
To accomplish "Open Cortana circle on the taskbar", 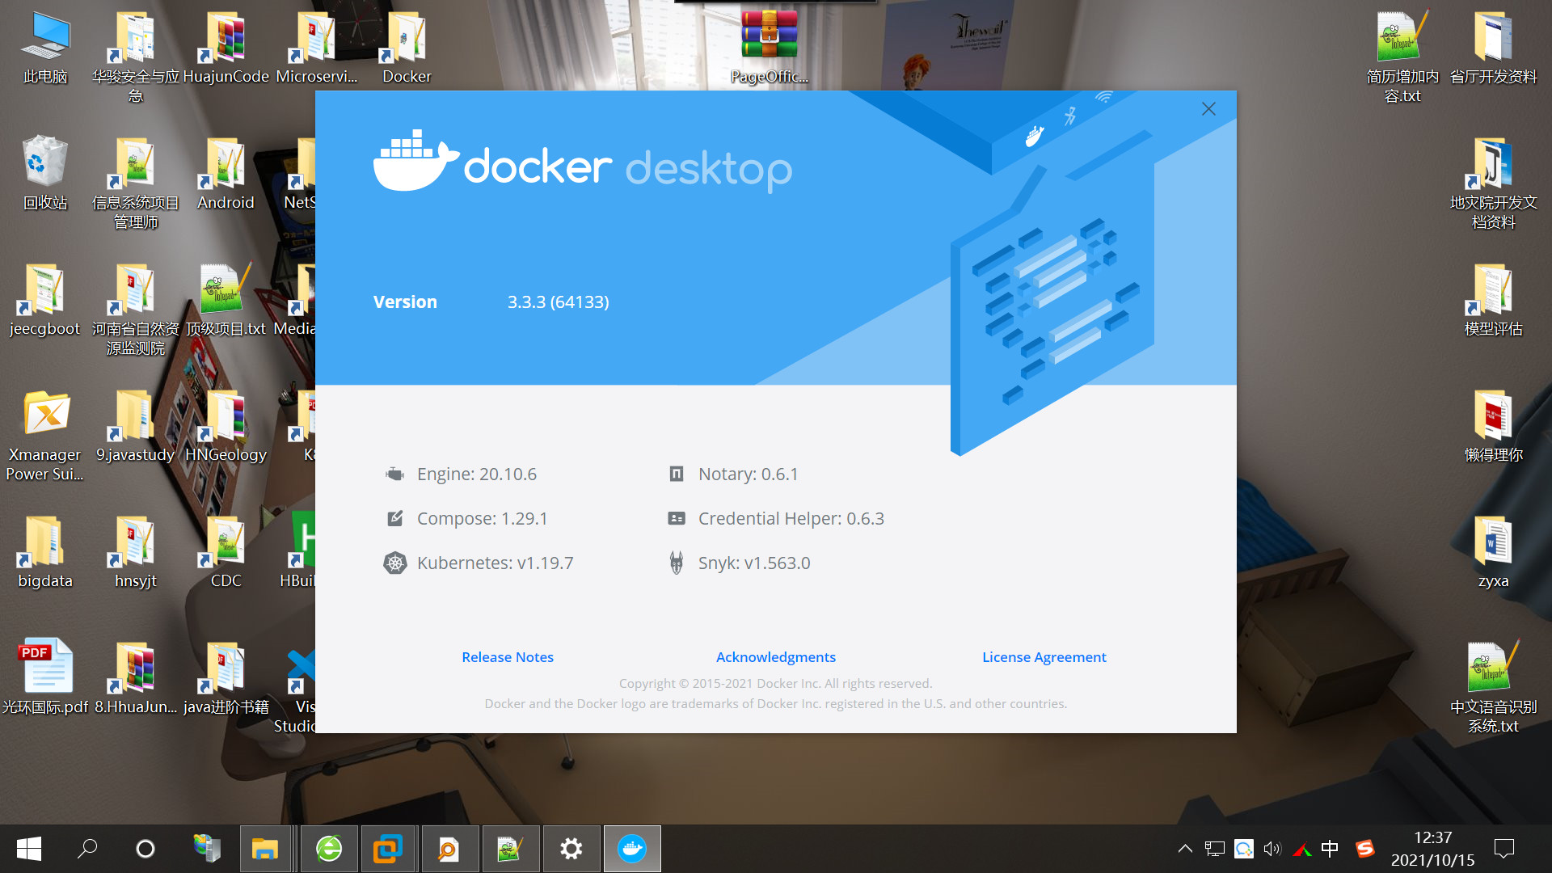I will click(145, 849).
